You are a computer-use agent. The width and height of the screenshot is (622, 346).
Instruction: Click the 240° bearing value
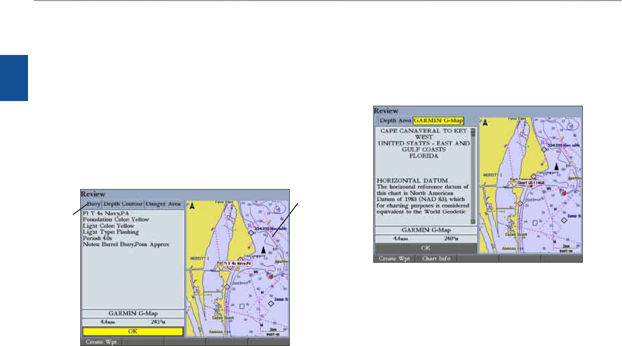[x=452, y=238]
